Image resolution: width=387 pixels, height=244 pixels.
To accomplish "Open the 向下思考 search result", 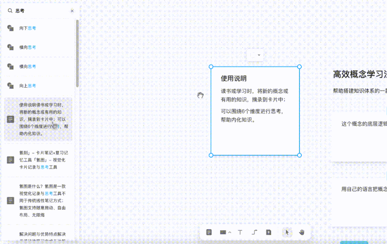I will [38, 28].
